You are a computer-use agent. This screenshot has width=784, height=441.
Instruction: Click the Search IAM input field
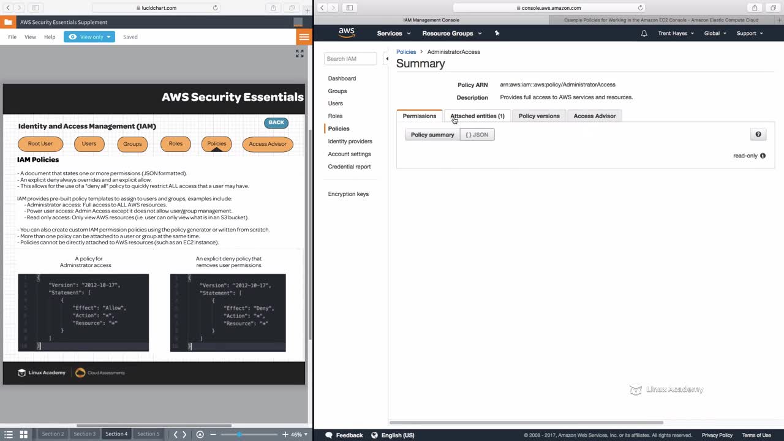(x=350, y=59)
